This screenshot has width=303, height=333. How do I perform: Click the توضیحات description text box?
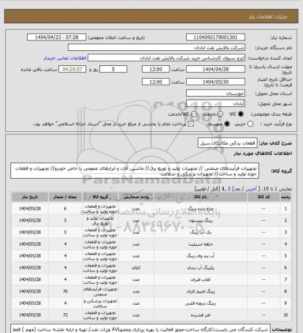pyautogui.click(x=141, y=328)
